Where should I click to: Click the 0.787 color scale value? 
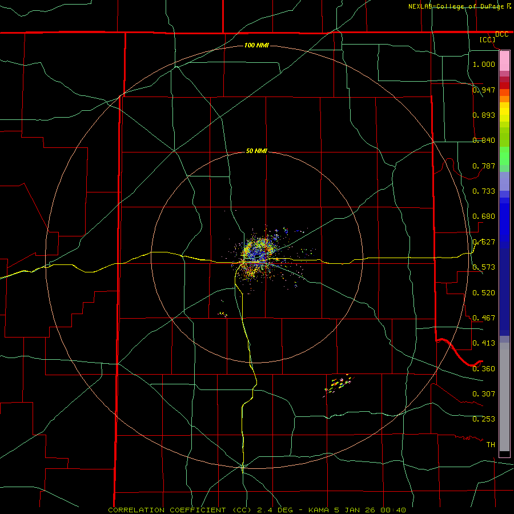tap(484, 166)
